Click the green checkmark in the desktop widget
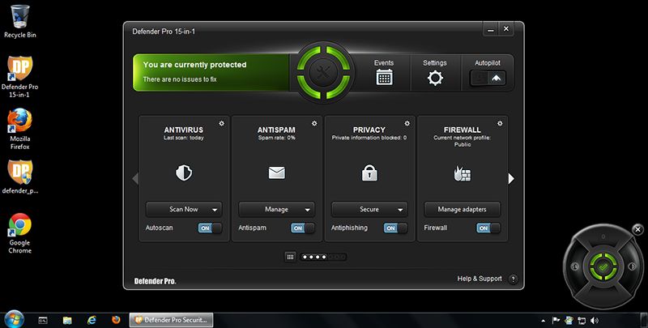Screen dimensions: 648x328 pyautogui.click(x=603, y=267)
